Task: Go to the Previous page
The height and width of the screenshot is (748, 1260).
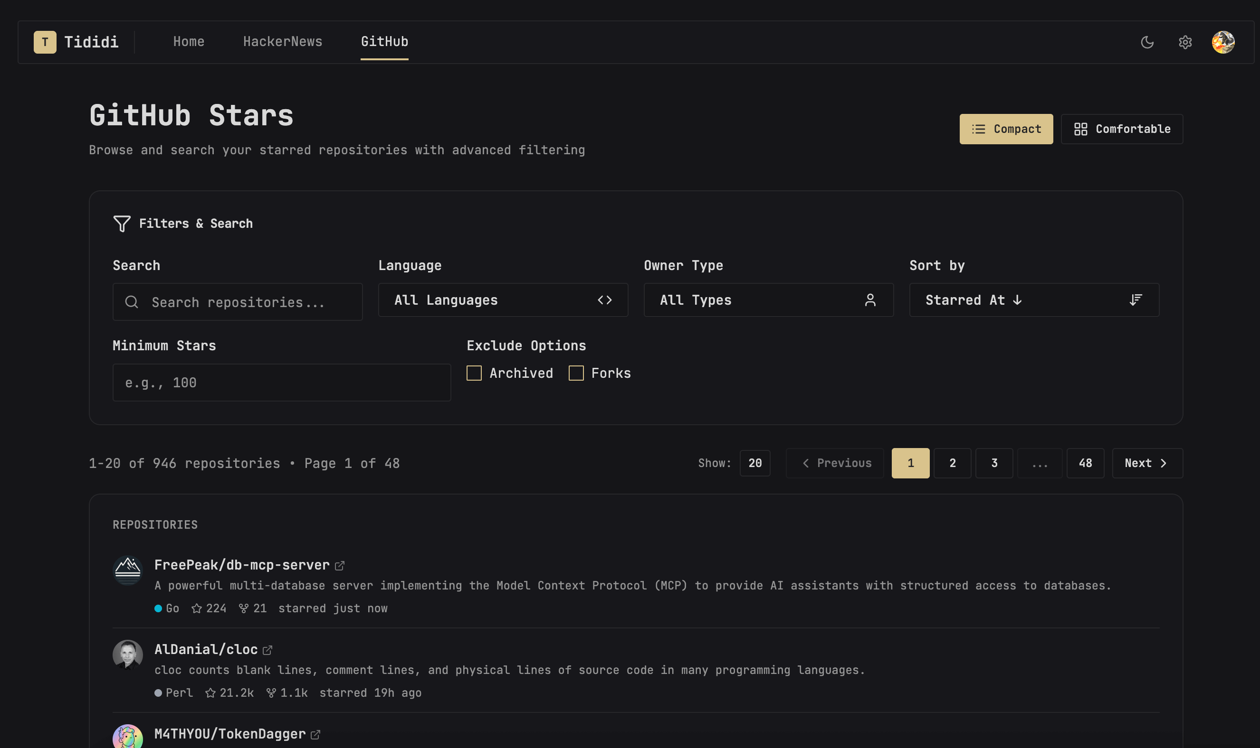Action: (x=835, y=463)
